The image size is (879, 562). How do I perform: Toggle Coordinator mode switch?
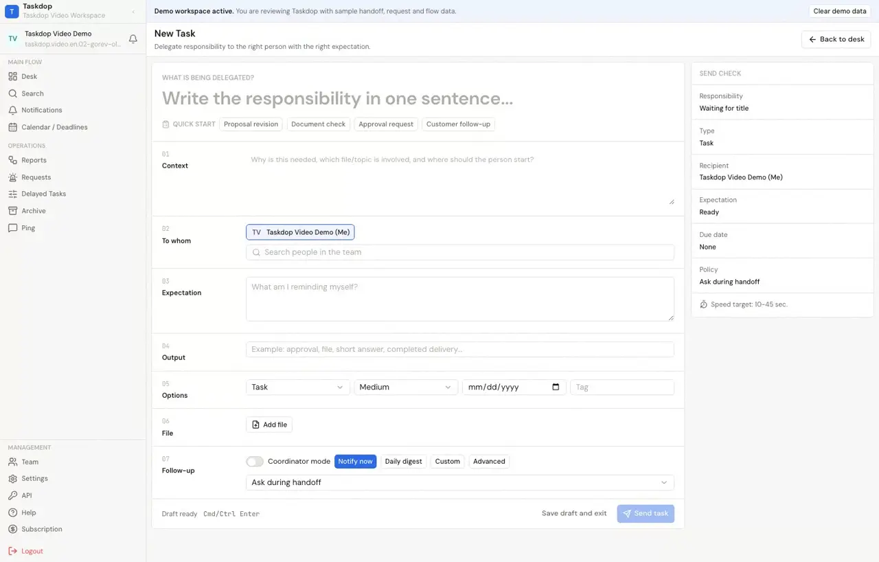pyautogui.click(x=255, y=462)
